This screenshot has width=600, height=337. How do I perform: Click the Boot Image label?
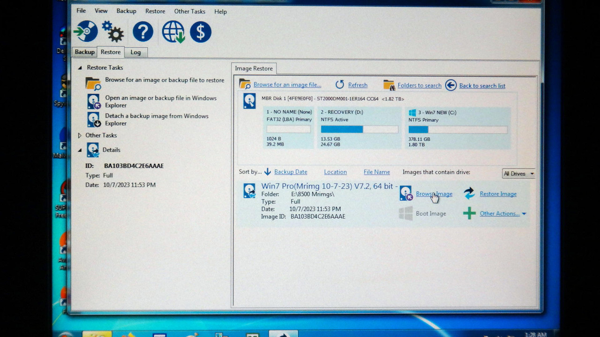point(431,213)
